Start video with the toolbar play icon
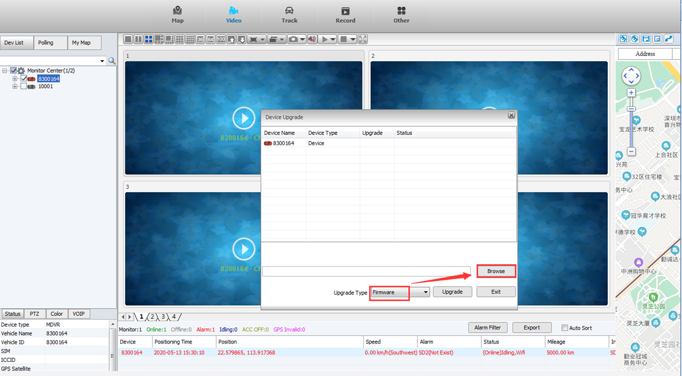 [324, 39]
